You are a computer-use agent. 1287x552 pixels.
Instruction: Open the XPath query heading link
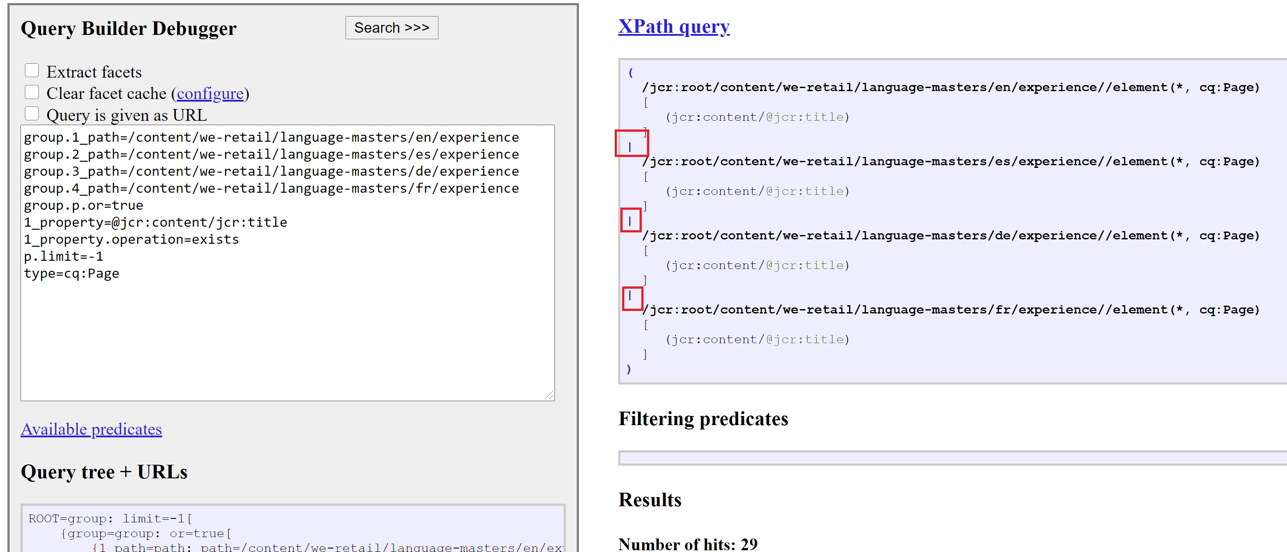coord(674,27)
